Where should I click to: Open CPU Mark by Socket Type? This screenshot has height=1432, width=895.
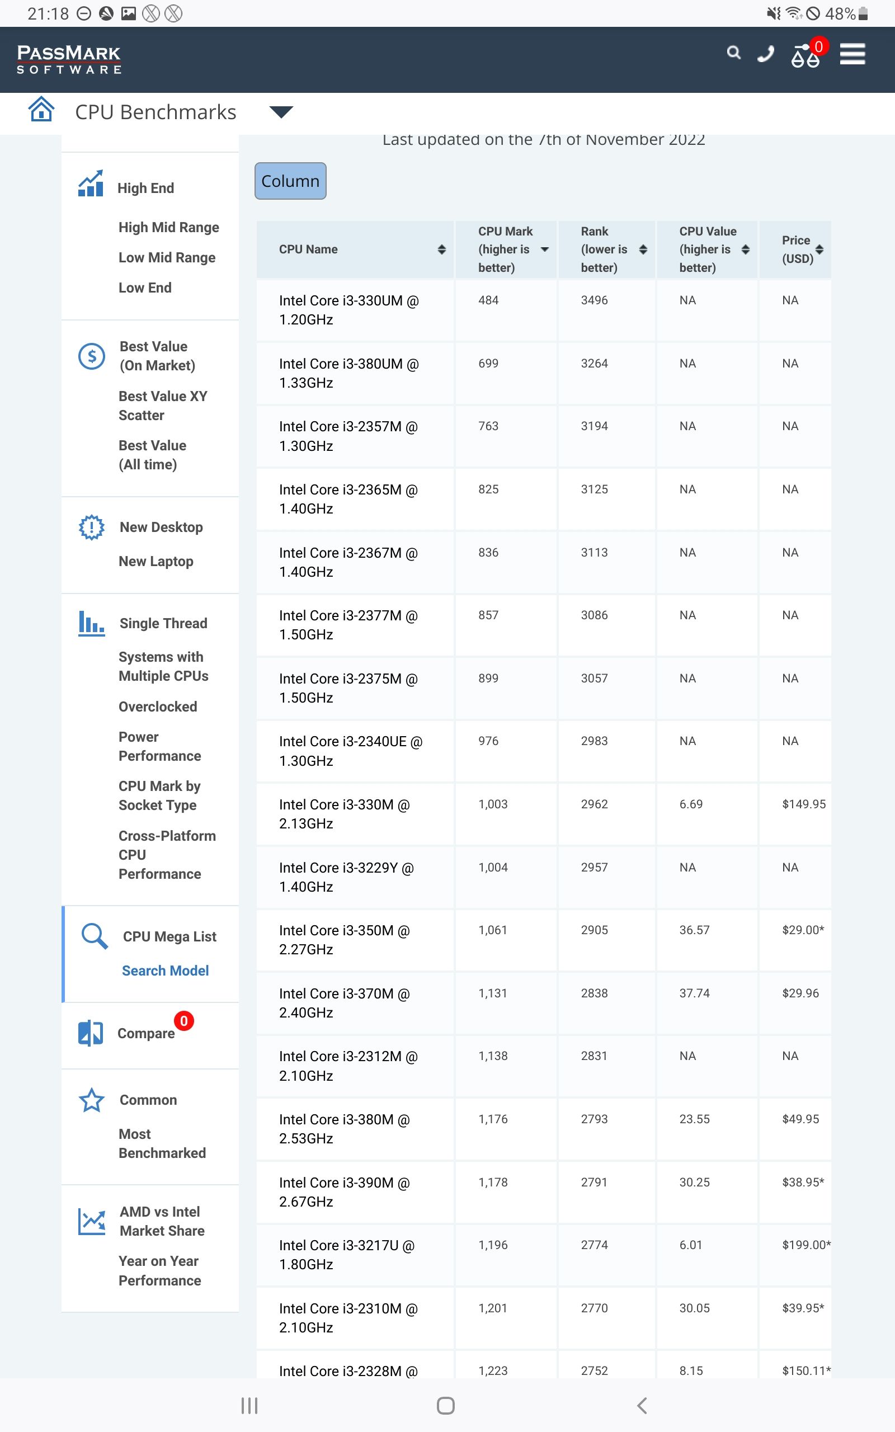(x=159, y=796)
